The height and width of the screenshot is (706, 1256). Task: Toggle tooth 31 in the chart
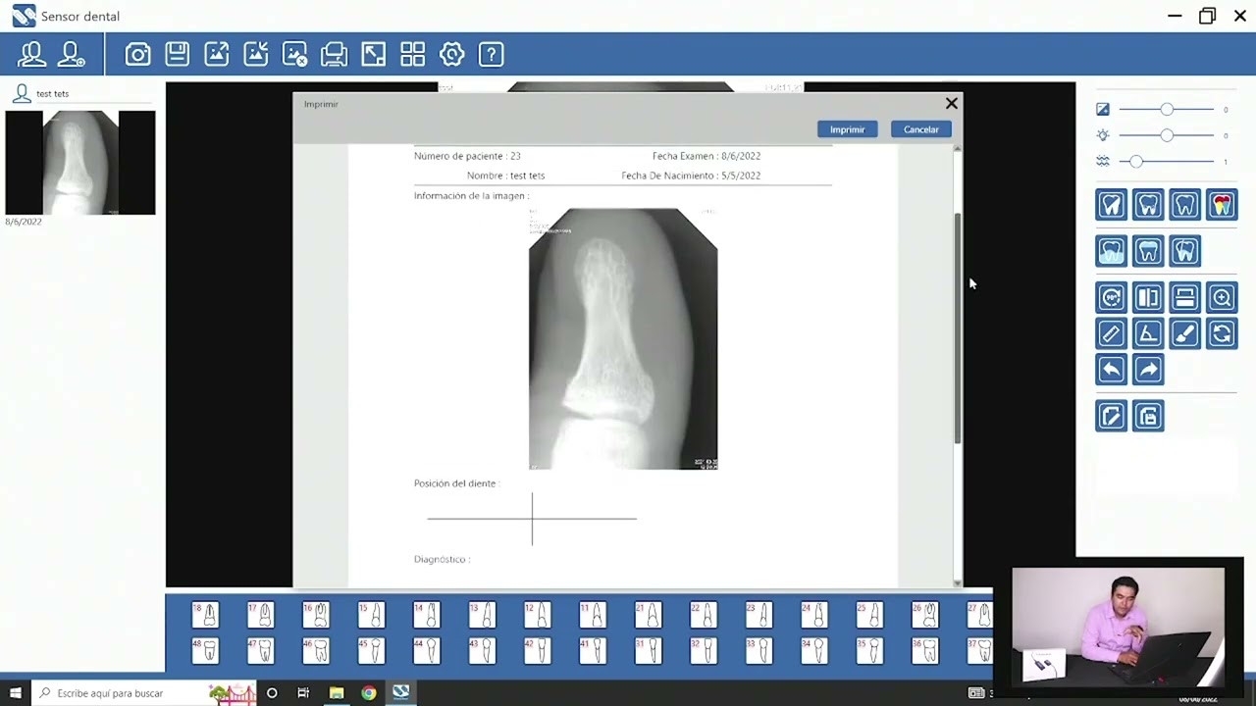click(x=648, y=650)
